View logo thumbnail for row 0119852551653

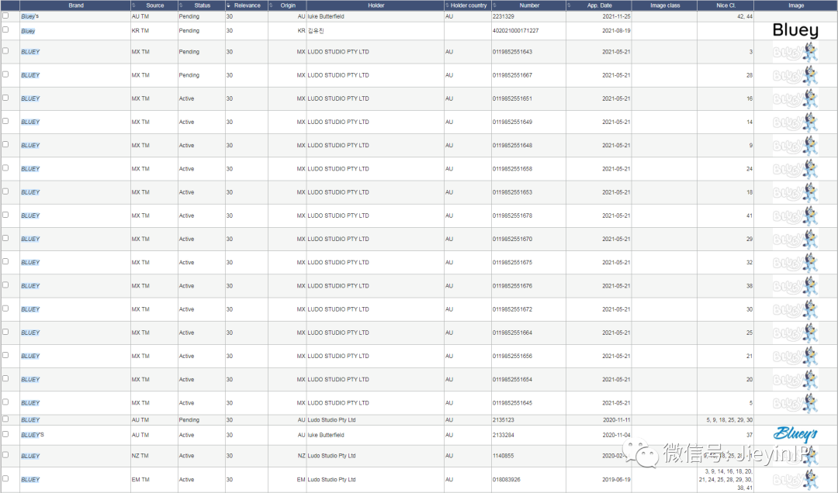[795, 192]
